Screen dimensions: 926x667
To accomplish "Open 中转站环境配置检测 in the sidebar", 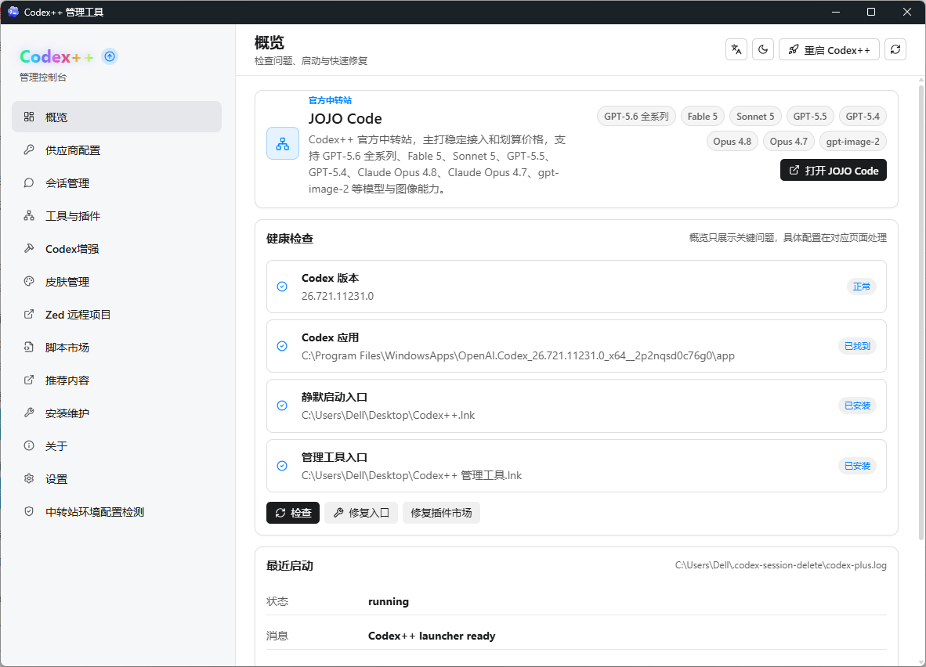I will point(117,512).
